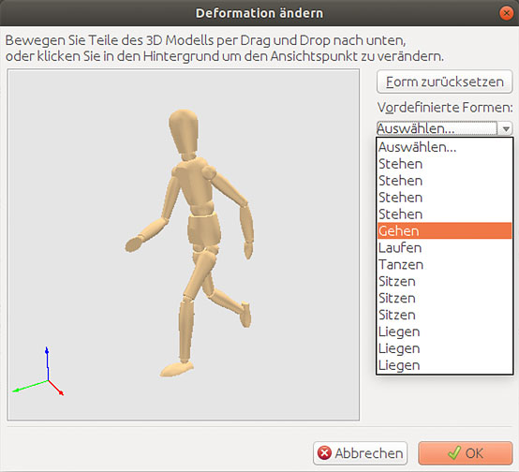Select the highlighted Gehen pose
The height and width of the screenshot is (472, 519).
(445, 230)
